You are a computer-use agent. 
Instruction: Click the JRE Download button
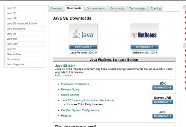pos(163,116)
